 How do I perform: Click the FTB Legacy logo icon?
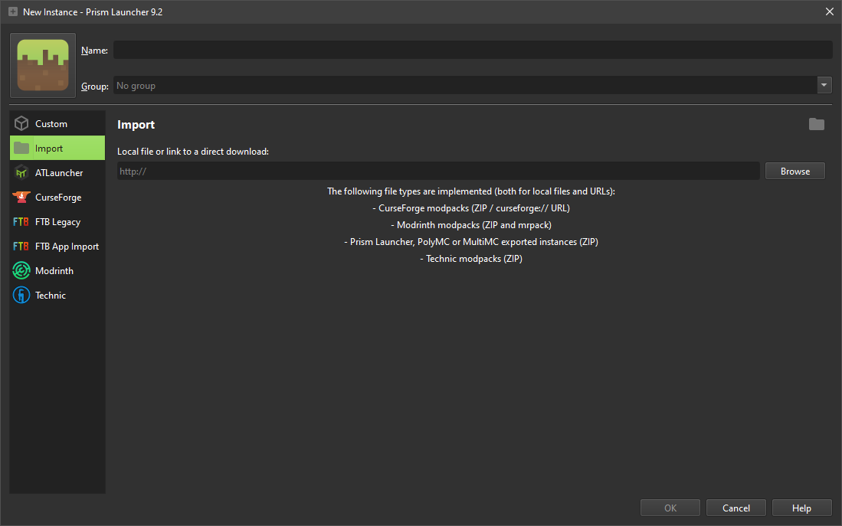coord(21,222)
